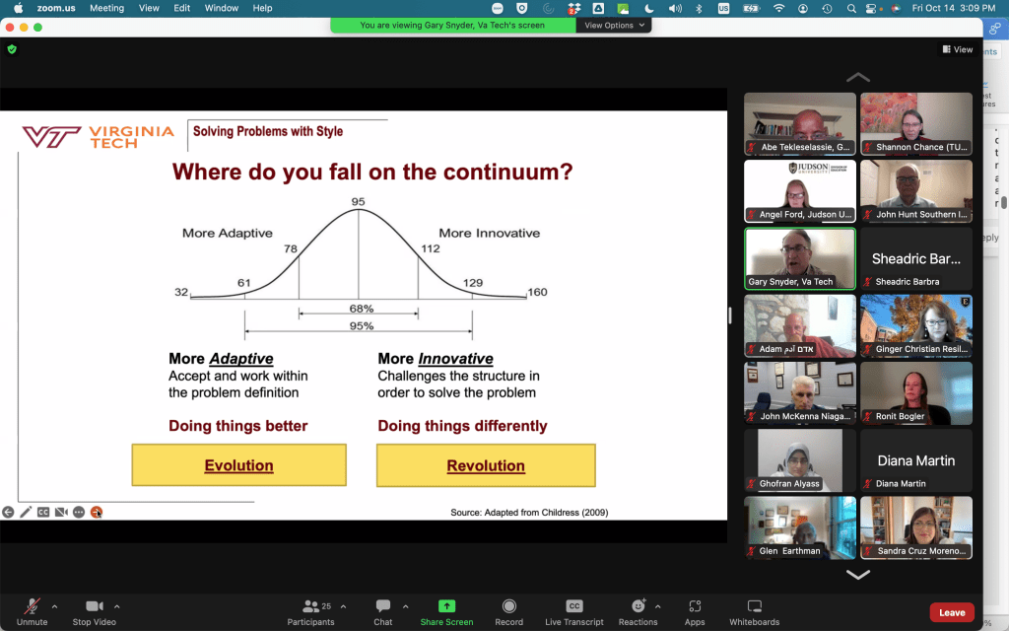Unmute the microphone

click(x=32, y=606)
